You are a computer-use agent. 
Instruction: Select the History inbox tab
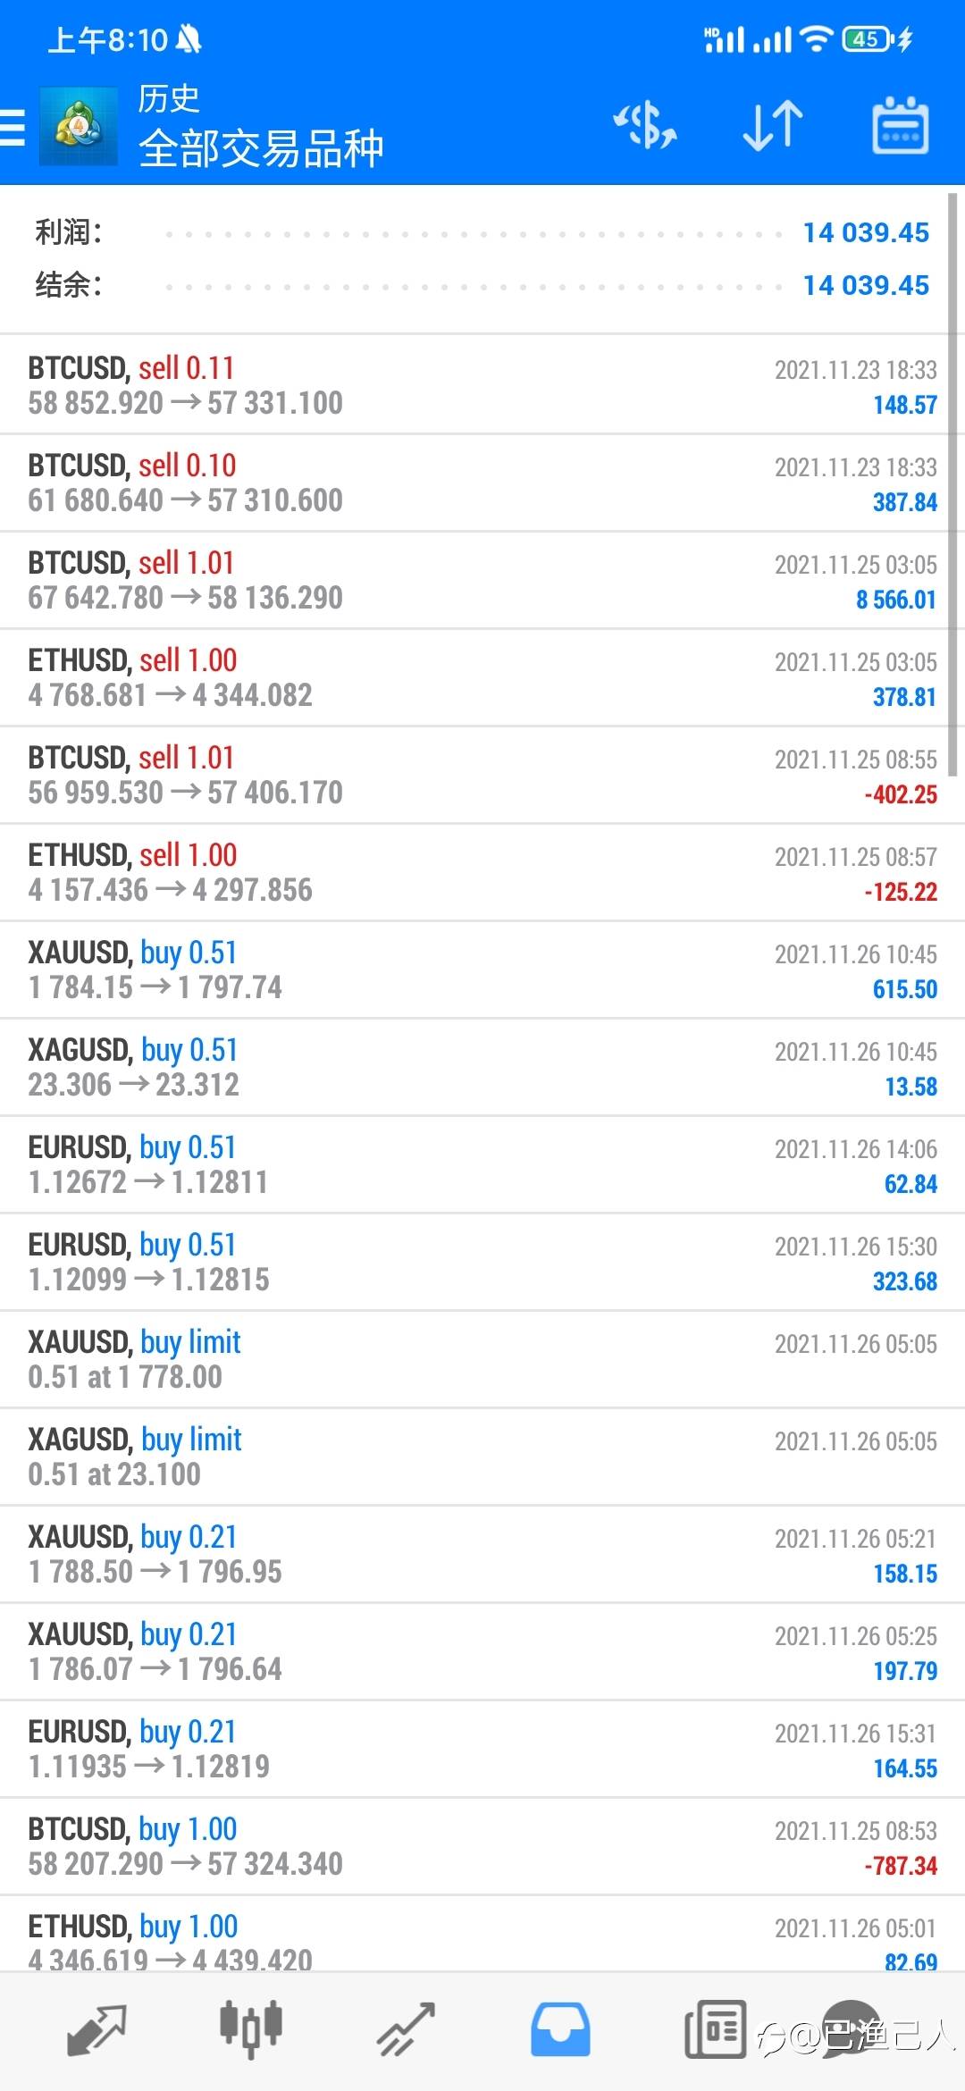[560, 2029]
